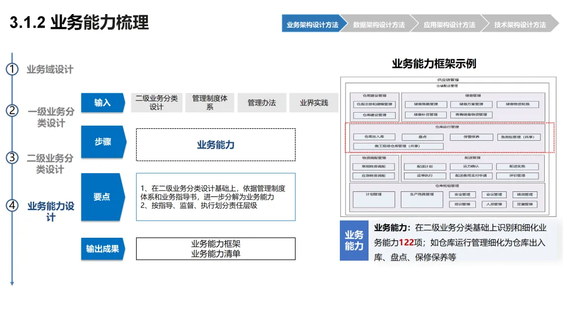The height and width of the screenshot is (317, 563).
Task: Click the 运力确认 box
Action: pos(471,166)
